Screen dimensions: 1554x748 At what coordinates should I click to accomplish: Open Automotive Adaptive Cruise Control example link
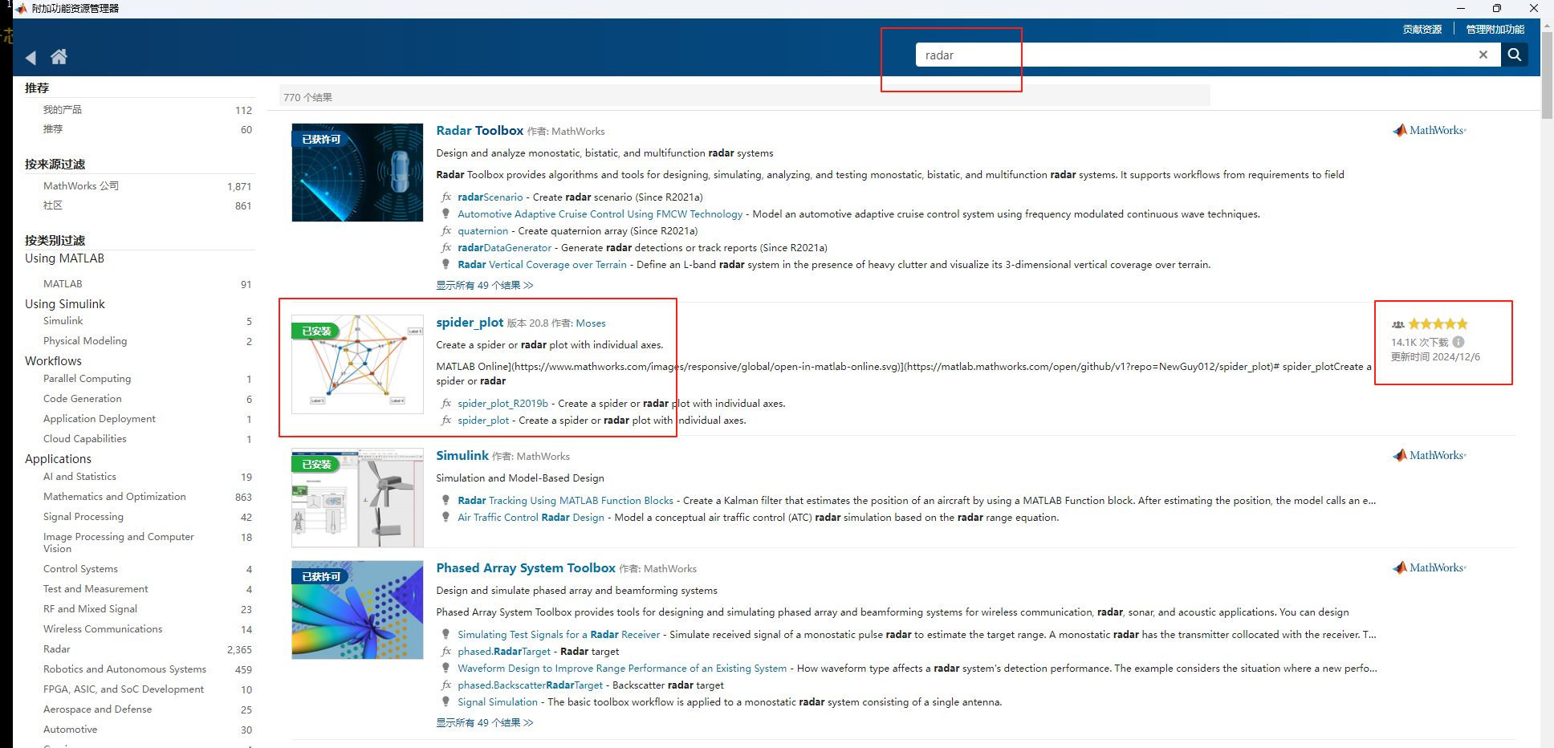click(600, 214)
